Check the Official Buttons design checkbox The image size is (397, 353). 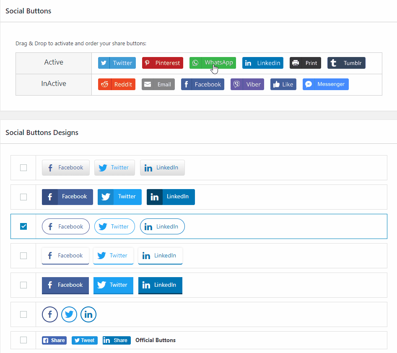pos(23,340)
